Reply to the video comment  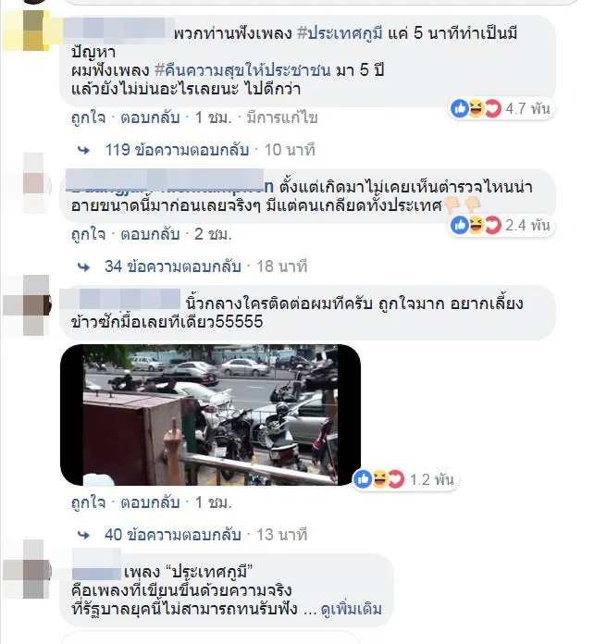[150, 502]
